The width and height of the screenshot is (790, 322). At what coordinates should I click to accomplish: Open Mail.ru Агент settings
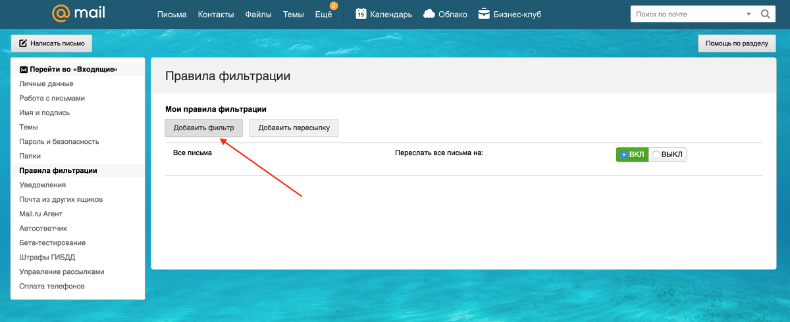(41, 214)
